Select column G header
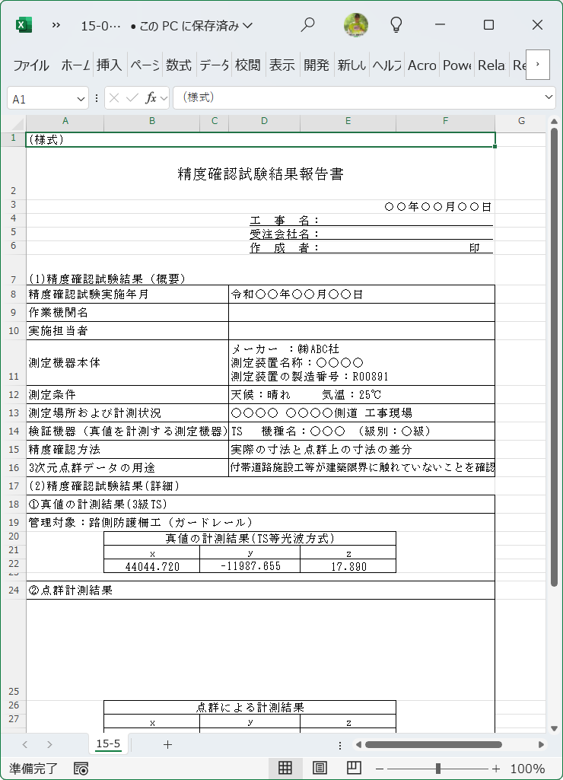This screenshot has width=563, height=780. 521,121
